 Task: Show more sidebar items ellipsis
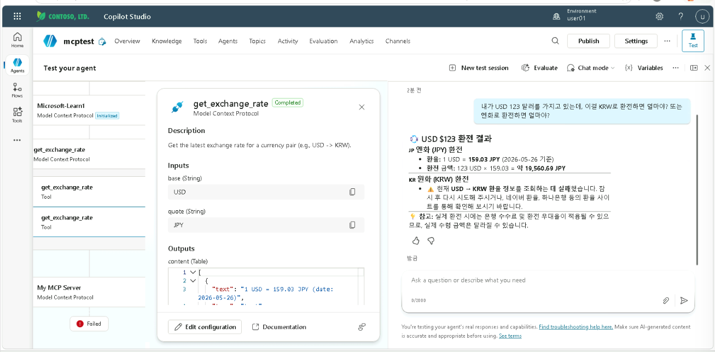point(18,140)
